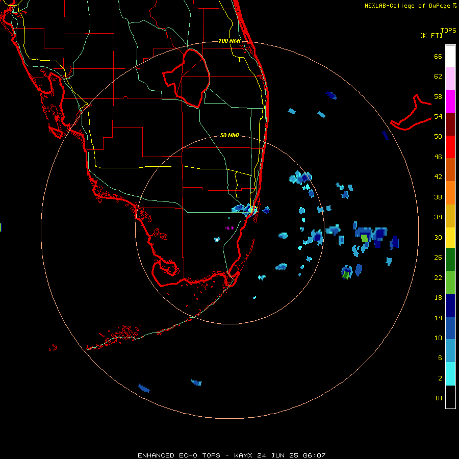Click the 'ENHANCED ECHO TOPS' caption text
459x459 pixels.
[179, 455]
